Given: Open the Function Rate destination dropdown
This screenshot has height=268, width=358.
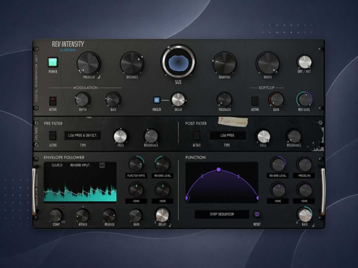Looking at the screenshot, I should 136,176.
